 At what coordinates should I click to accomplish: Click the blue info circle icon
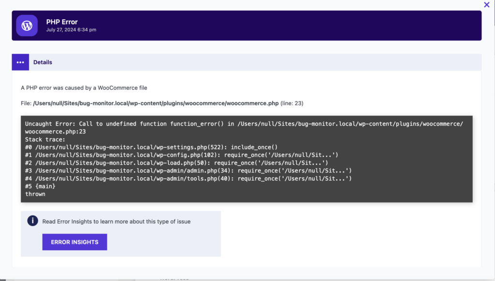coord(32,221)
